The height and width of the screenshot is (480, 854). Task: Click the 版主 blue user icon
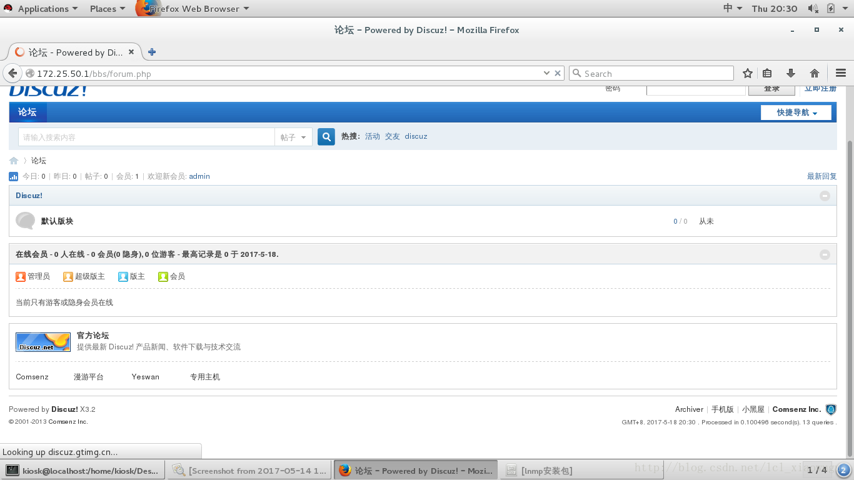coord(123,276)
